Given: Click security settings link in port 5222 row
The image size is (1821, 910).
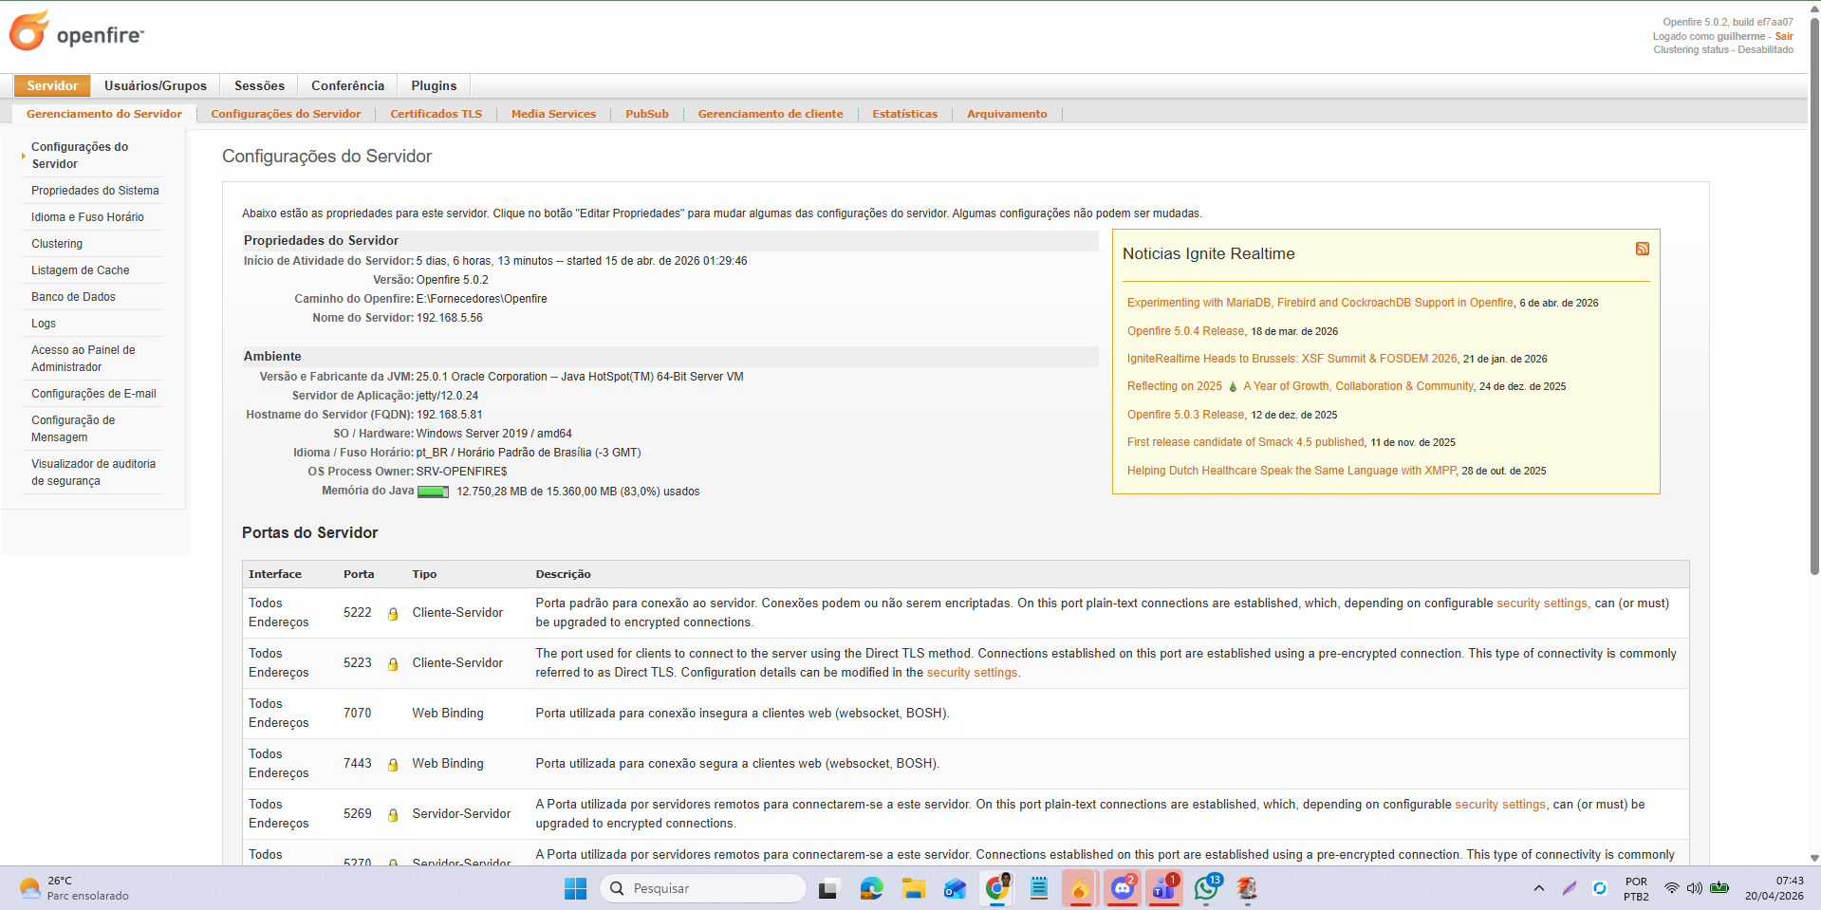Looking at the screenshot, I should point(1542,604).
